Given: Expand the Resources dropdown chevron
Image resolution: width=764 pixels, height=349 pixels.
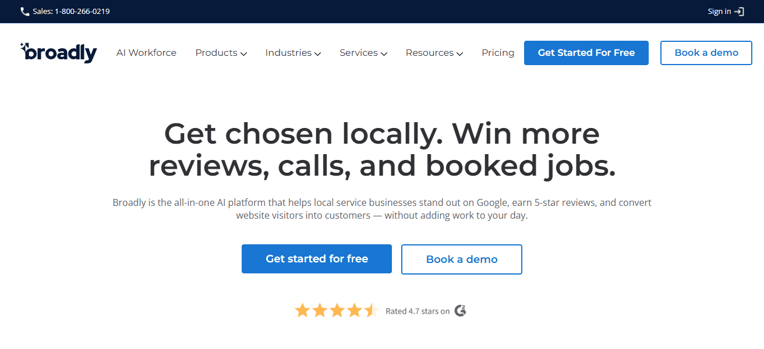Looking at the screenshot, I should coord(459,54).
